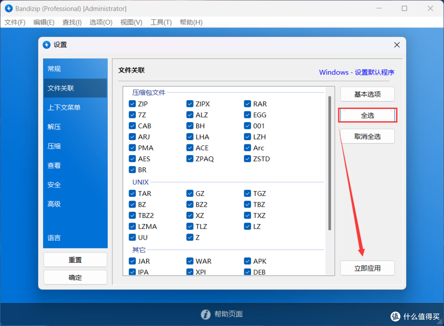The image size is (444, 326).
Task: Disable the CAB association
Action: (x=132, y=126)
